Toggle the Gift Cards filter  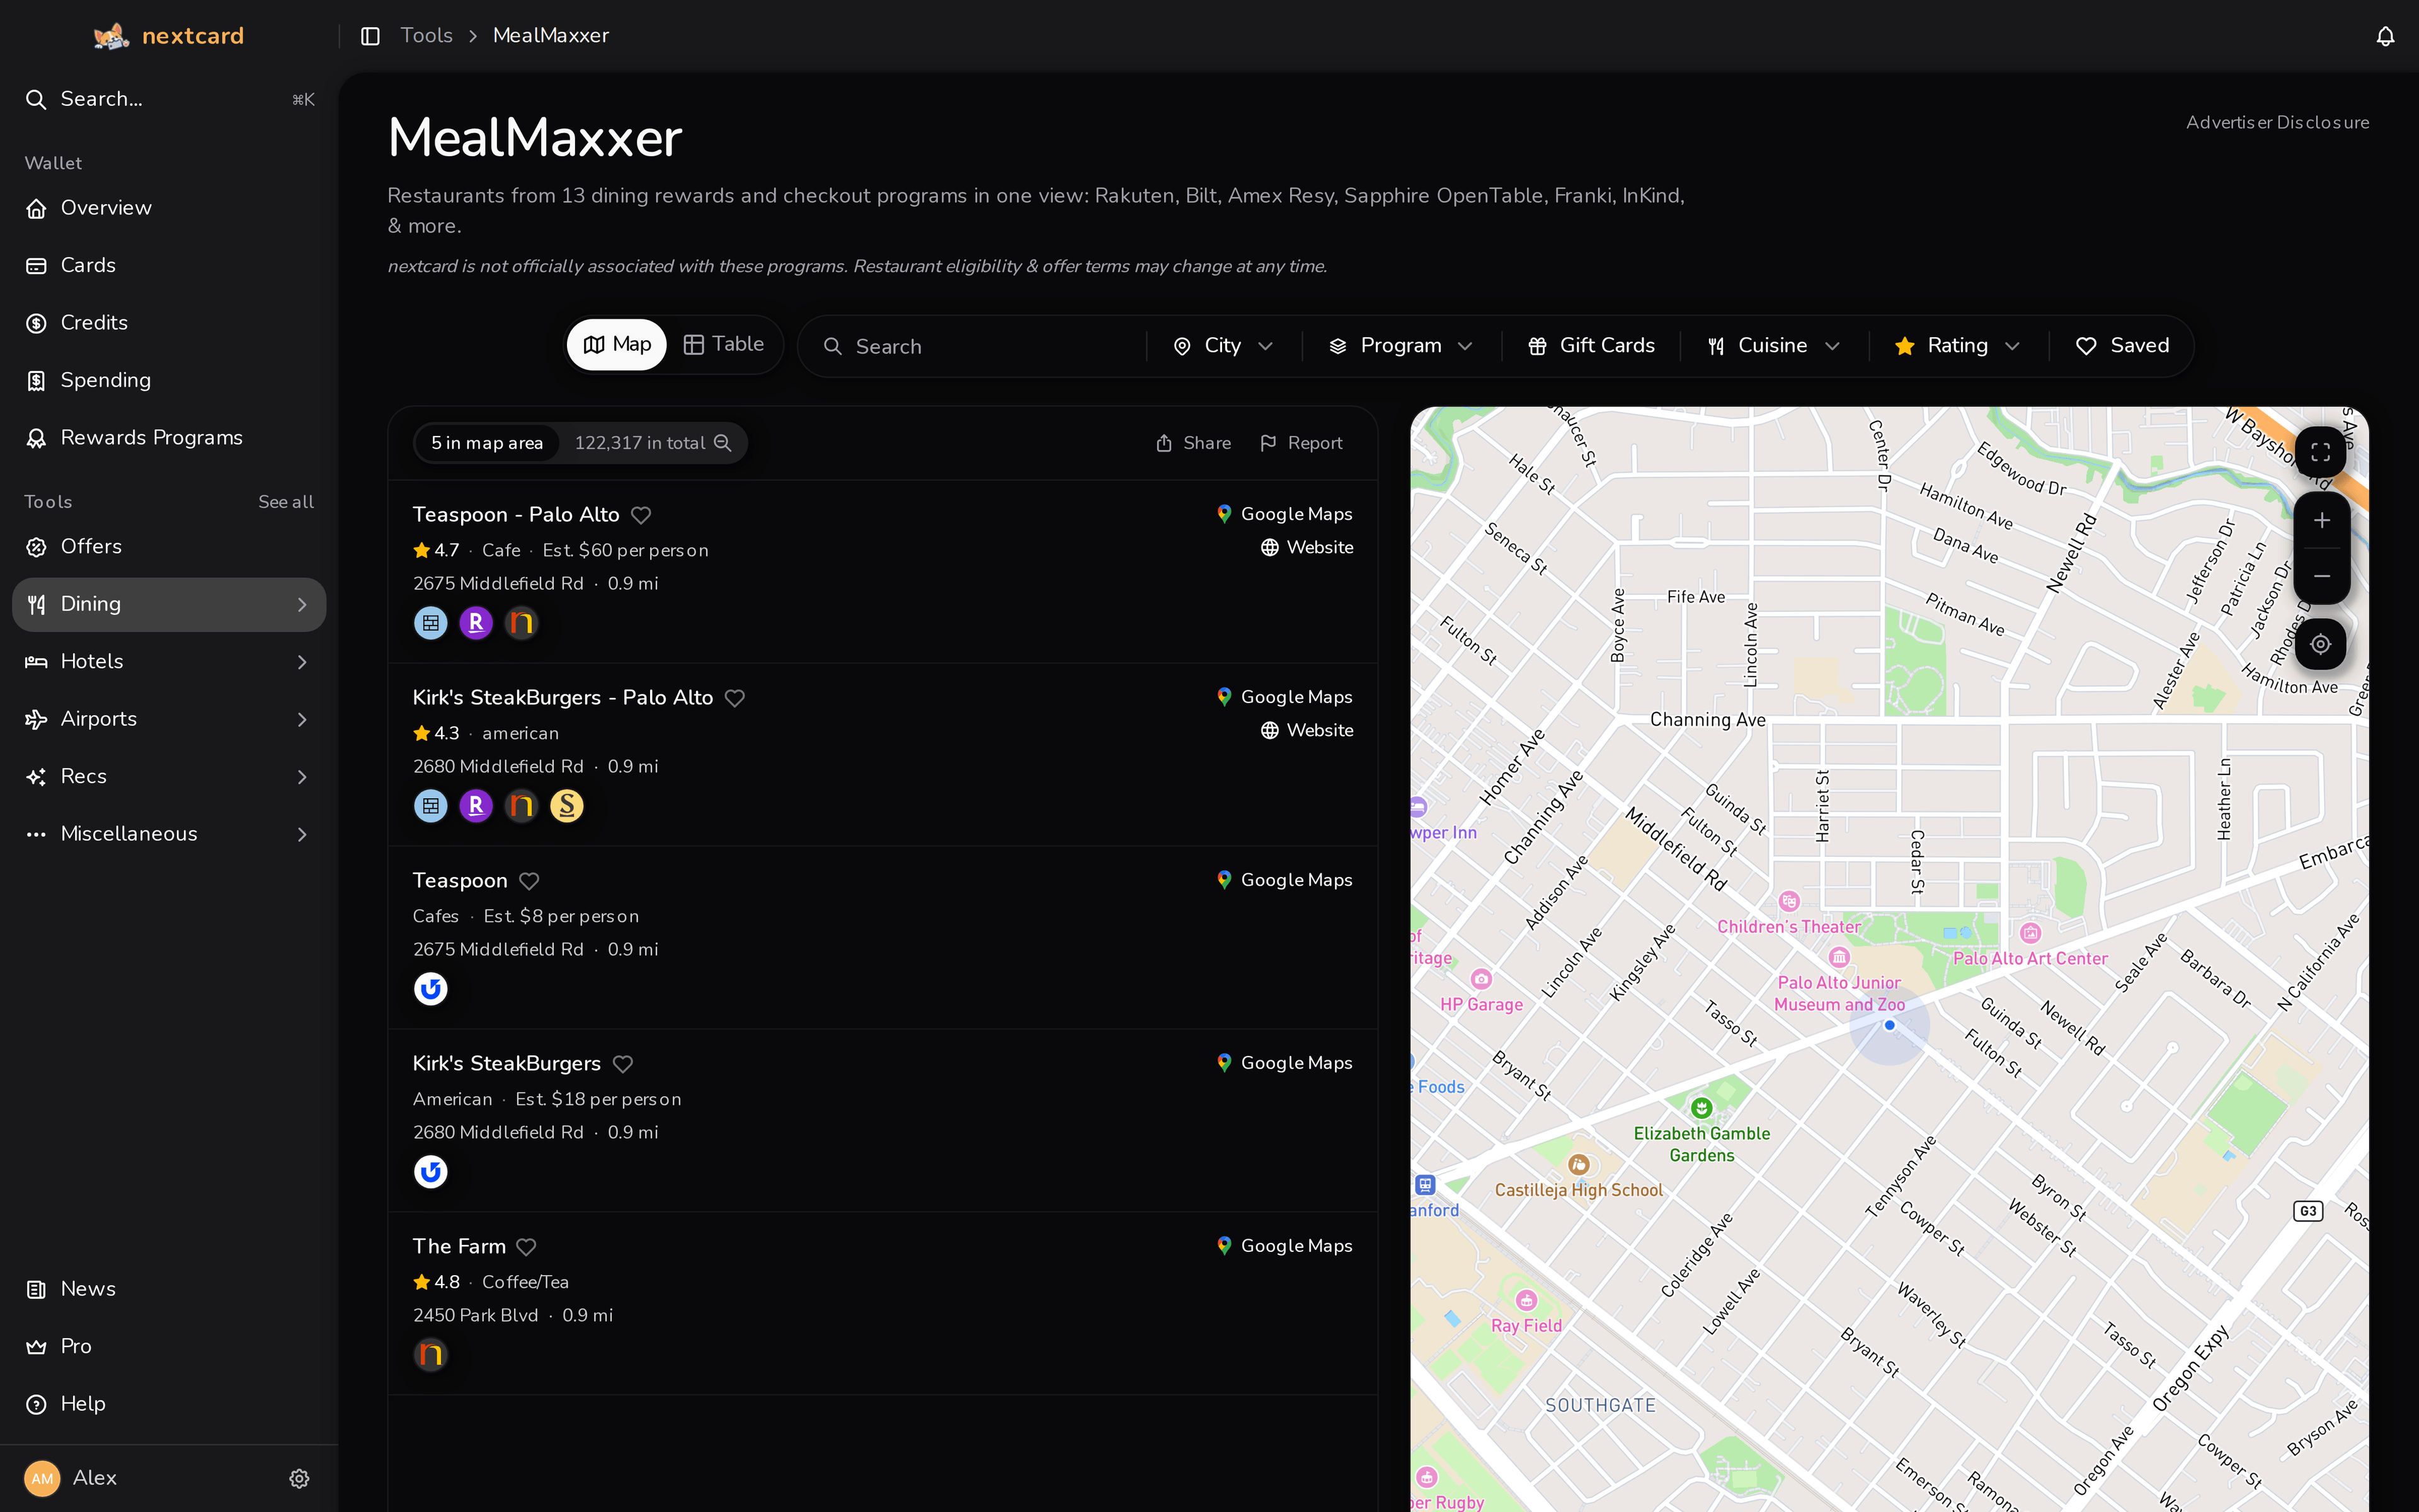coord(1591,346)
